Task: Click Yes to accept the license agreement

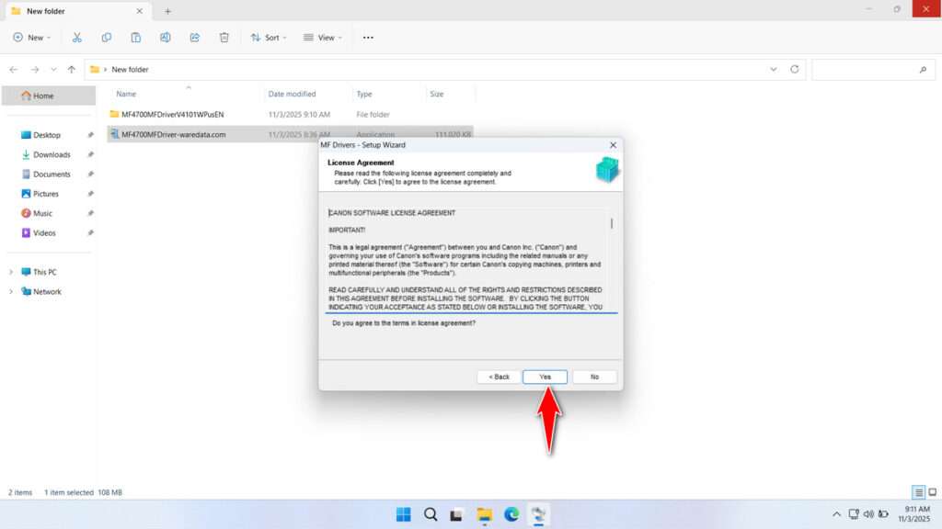Action: pos(545,377)
